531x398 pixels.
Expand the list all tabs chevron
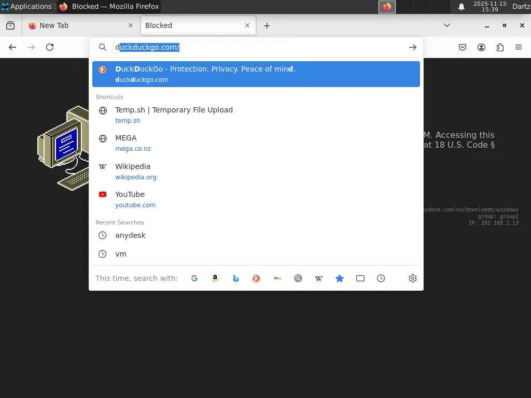coord(447,25)
